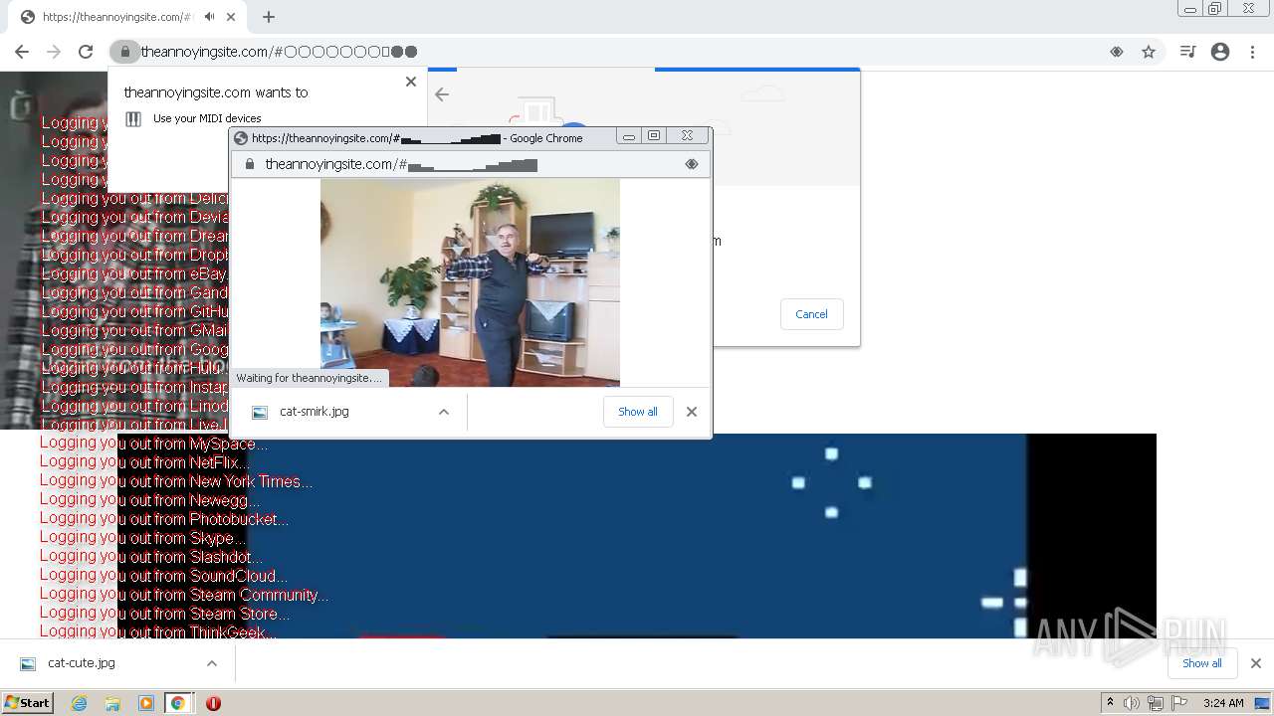The width and height of the screenshot is (1274, 716).
Task: Click 'Logging you out from Slashdot...' text
Action: click(x=151, y=557)
